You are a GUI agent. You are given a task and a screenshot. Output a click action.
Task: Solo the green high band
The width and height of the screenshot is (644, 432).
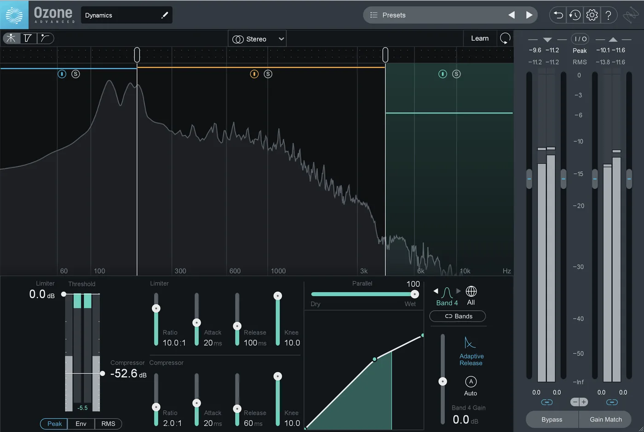tap(456, 74)
